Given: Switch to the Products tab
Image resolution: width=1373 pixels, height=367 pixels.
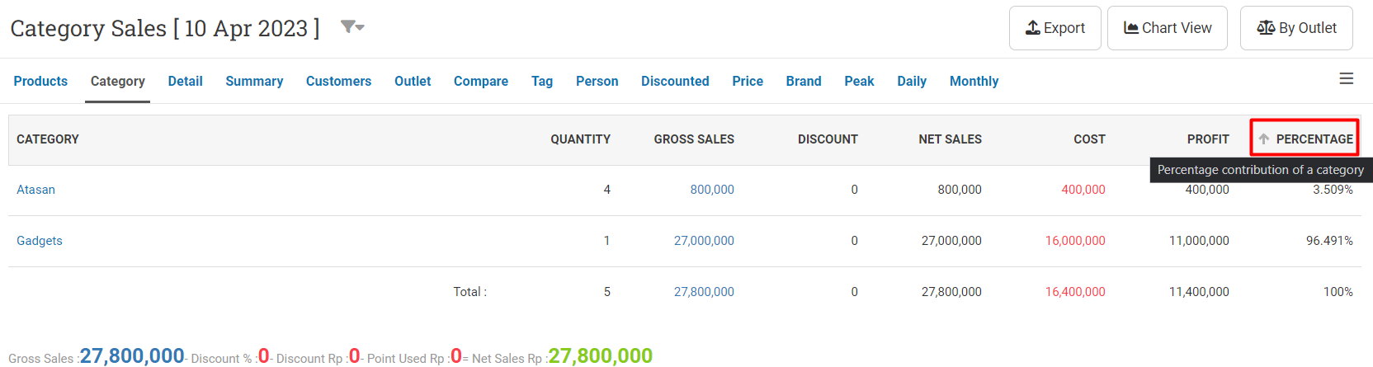Looking at the screenshot, I should (x=40, y=81).
